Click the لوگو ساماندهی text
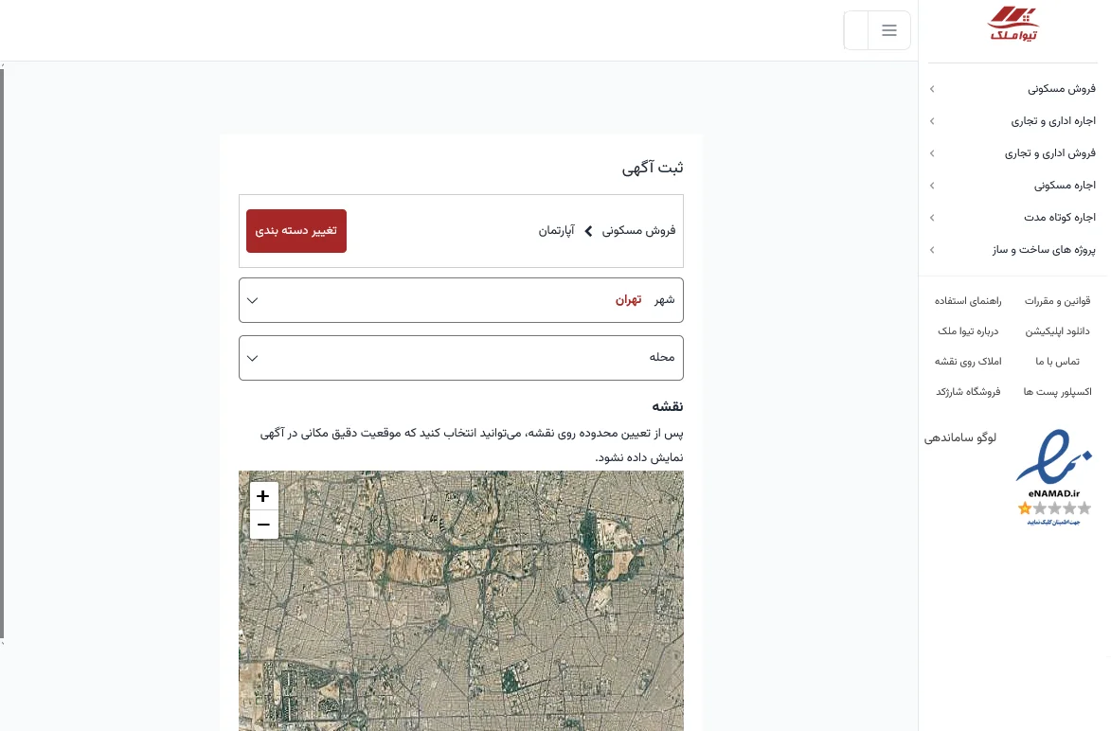The image size is (1111, 731). (x=960, y=437)
